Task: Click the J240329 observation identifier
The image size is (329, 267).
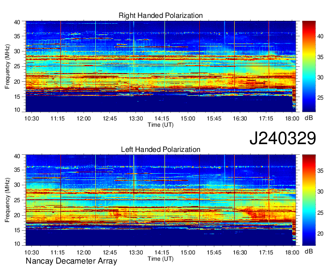Action: coord(283,138)
